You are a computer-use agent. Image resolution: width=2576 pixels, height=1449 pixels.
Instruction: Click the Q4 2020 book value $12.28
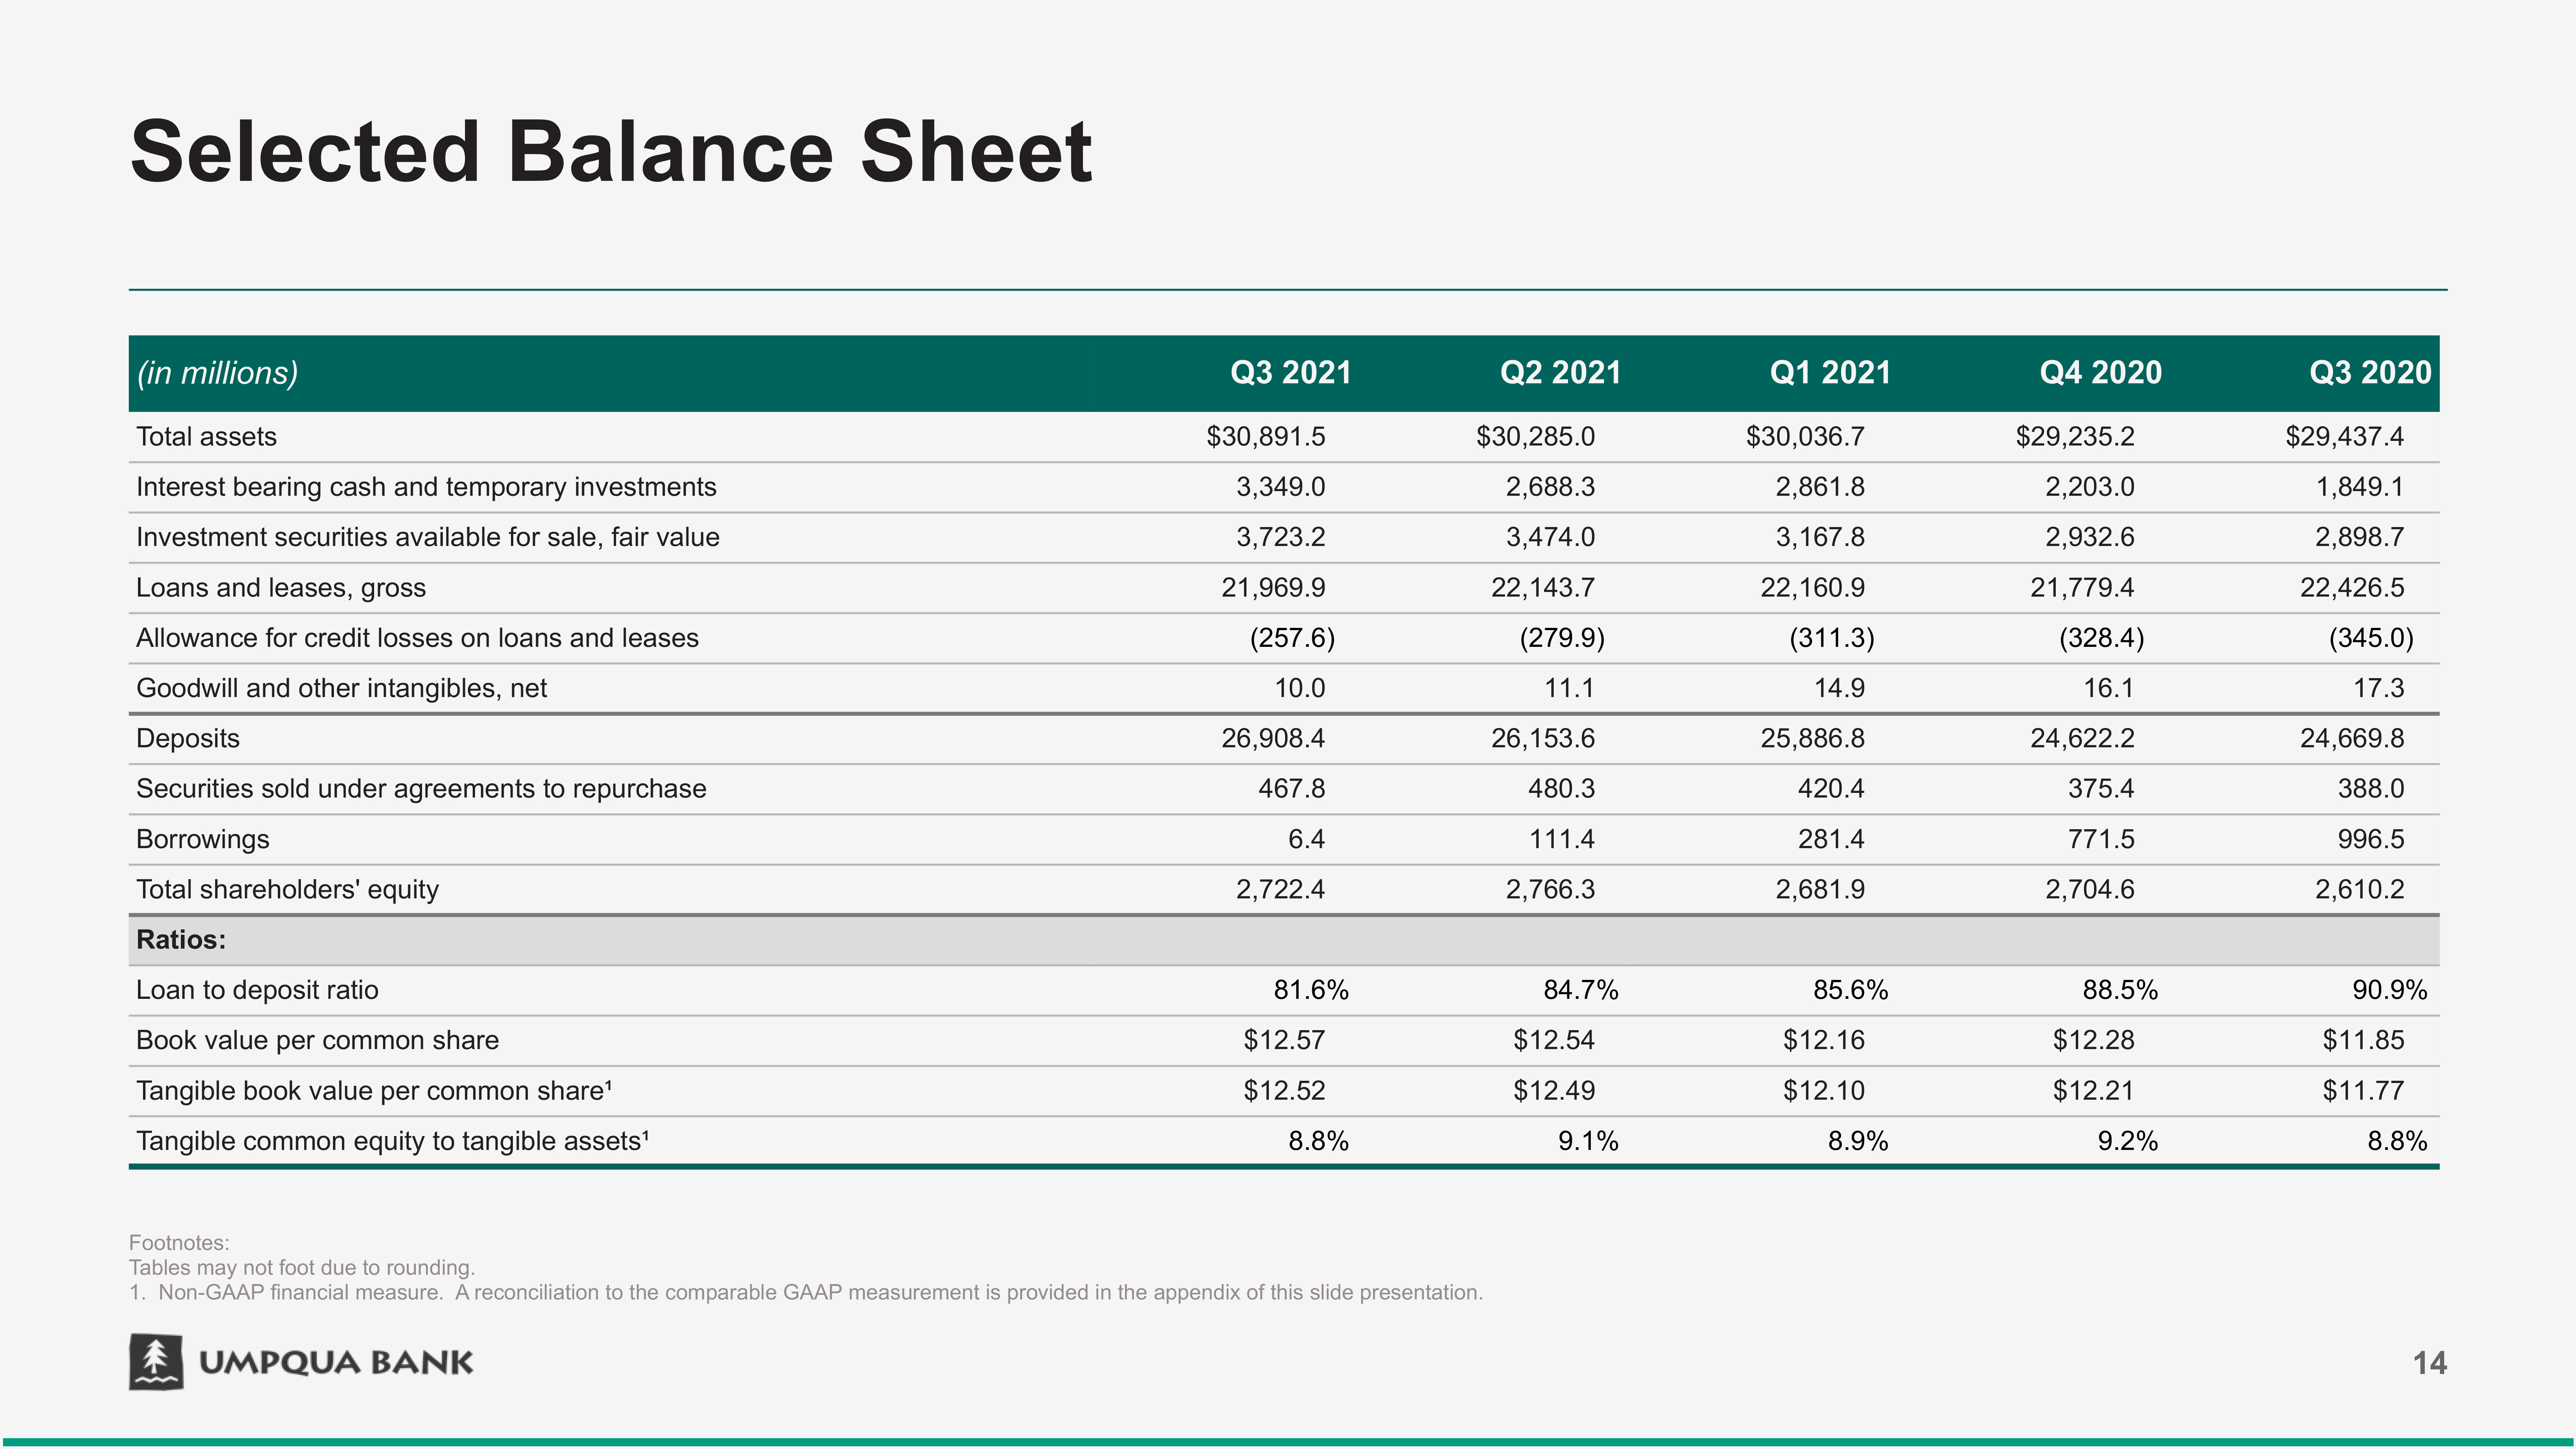(2093, 1040)
